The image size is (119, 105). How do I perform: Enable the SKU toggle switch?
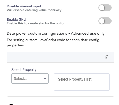click(x=105, y=21)
